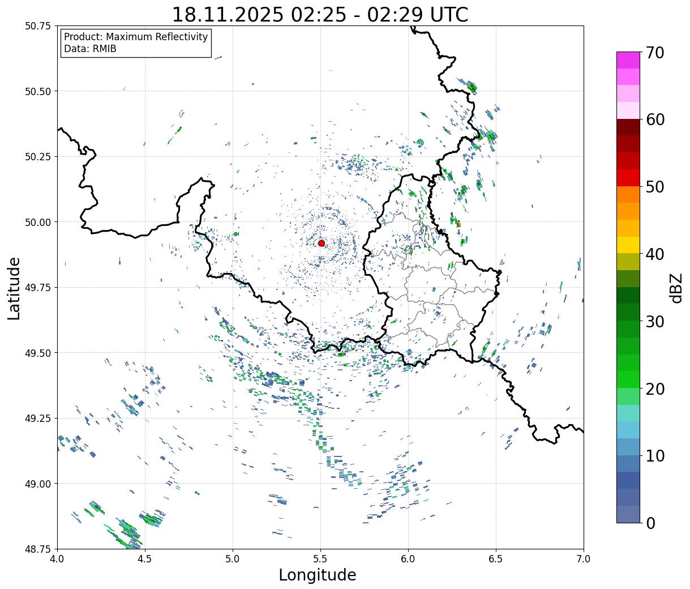
Task: Click the 50.50 latitude tick label
Action: pyautogui.click(x=38, y=91)
